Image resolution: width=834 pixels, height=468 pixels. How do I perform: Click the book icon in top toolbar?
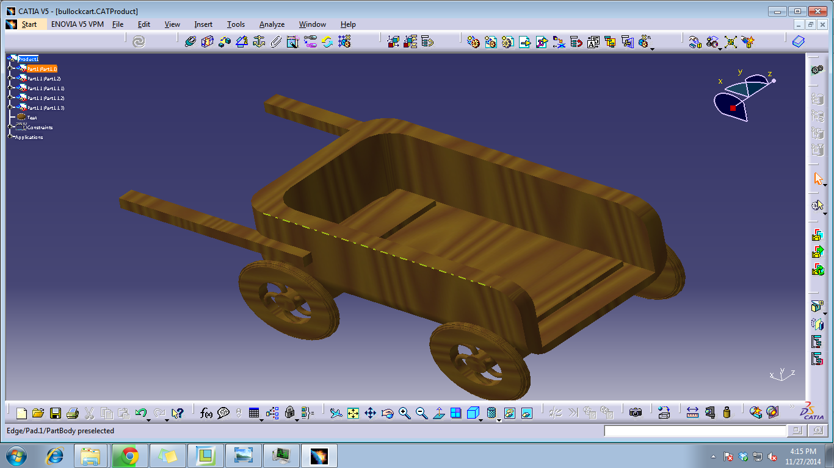(x=799, y=41)
